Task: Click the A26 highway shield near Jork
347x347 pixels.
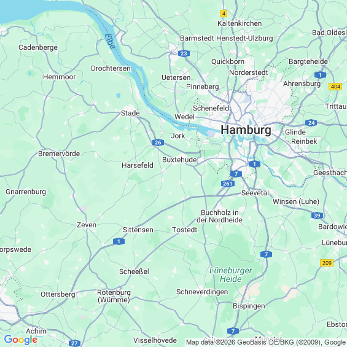Action: [158, 142]
